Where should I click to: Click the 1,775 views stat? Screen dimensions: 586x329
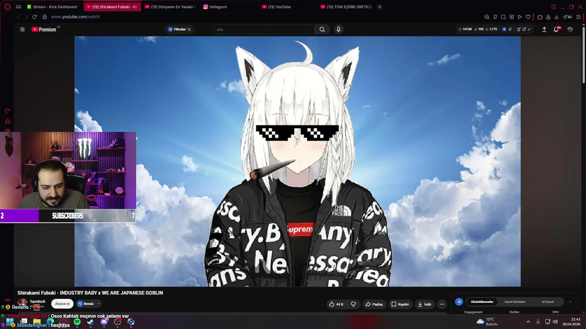tap(491, 29)
